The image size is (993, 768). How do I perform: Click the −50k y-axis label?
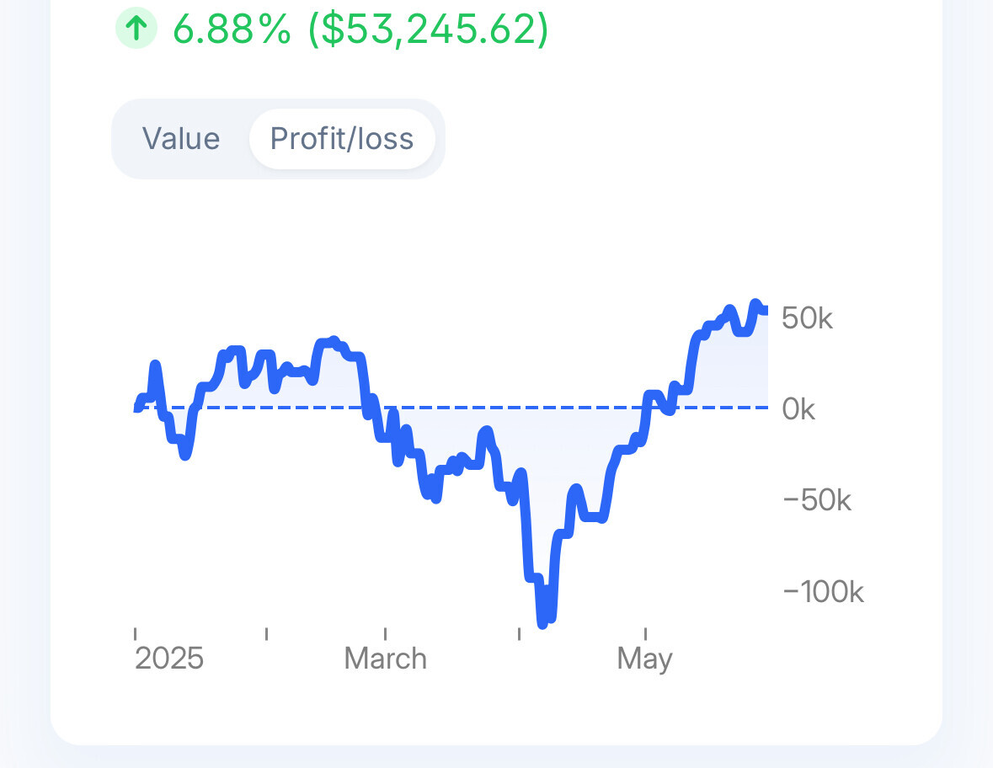(817, 500)
